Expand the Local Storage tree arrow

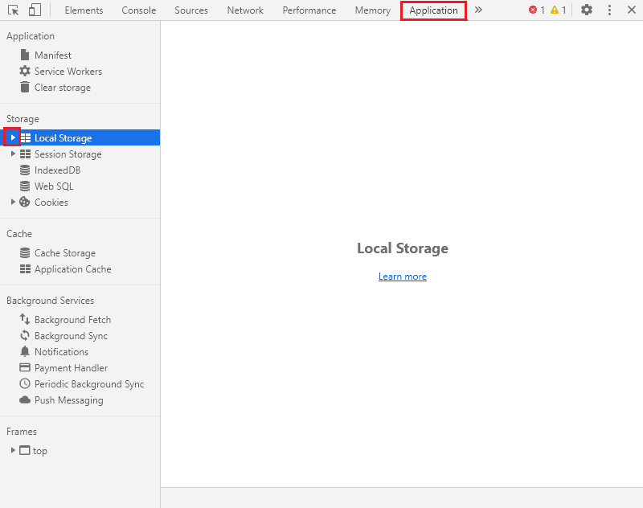click(13, 138)
